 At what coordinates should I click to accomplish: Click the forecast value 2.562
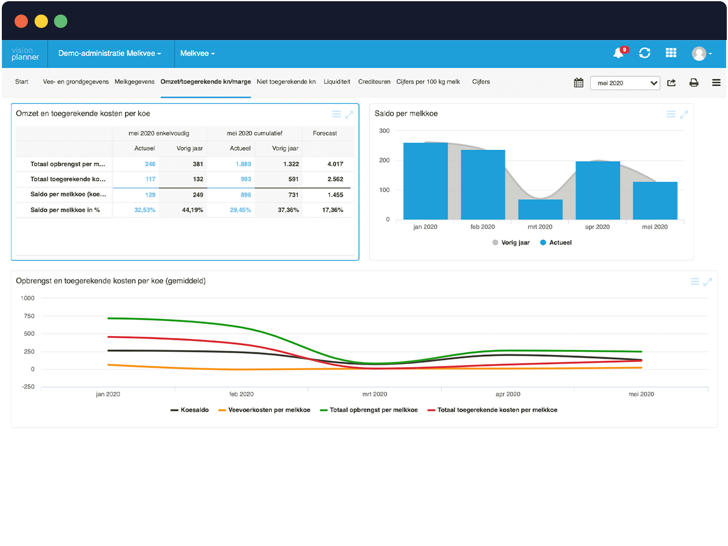tap(335, 180)
